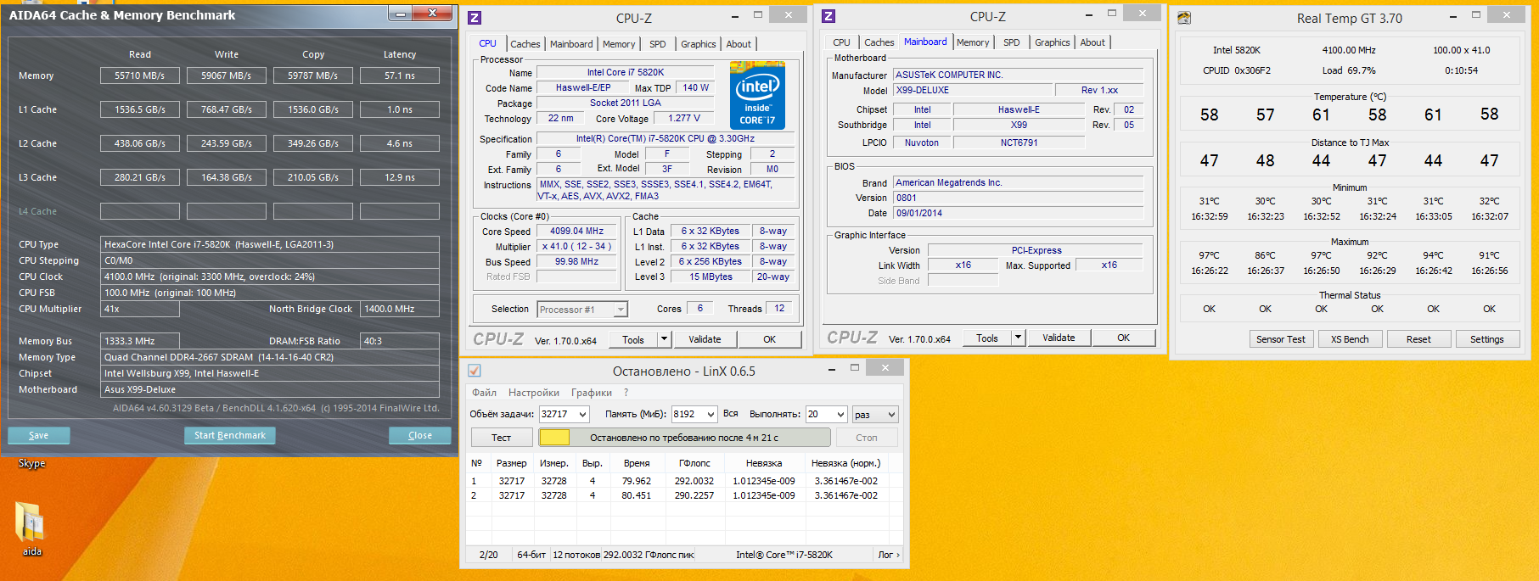This screenshot has height=581, width=1539.
Task: Click the LinX title bar checkmark icon
Action: tap(475, 371)
